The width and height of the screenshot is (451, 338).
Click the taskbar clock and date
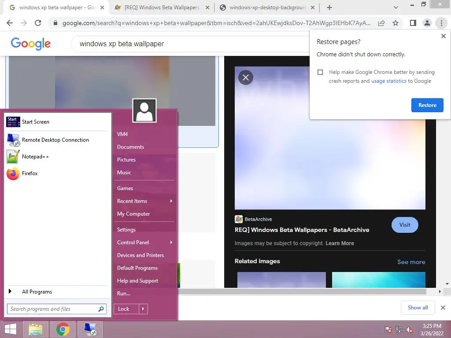(432, 330)
